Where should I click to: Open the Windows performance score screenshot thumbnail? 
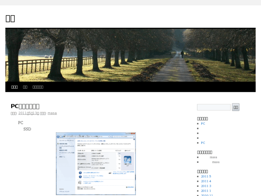[x=96, y=164]
